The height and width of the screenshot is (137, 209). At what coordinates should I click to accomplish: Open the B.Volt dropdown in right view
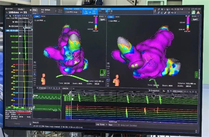tap(195, 16)
